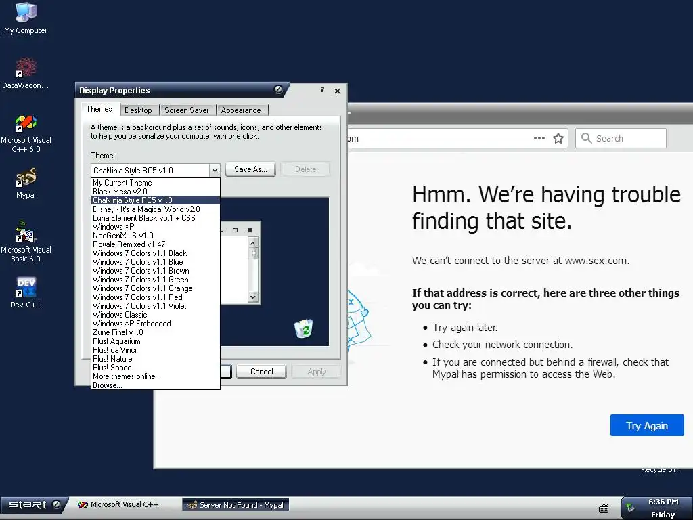Open the page actions three-dot menu

click(x=539, y=138)
